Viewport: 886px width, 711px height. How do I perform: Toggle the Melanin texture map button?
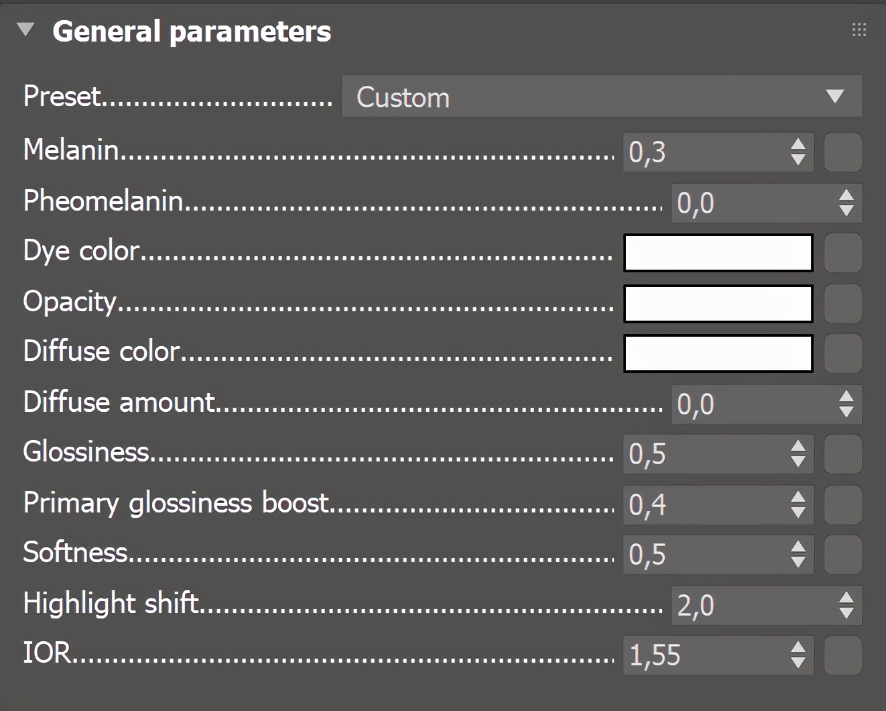(842, 152)
